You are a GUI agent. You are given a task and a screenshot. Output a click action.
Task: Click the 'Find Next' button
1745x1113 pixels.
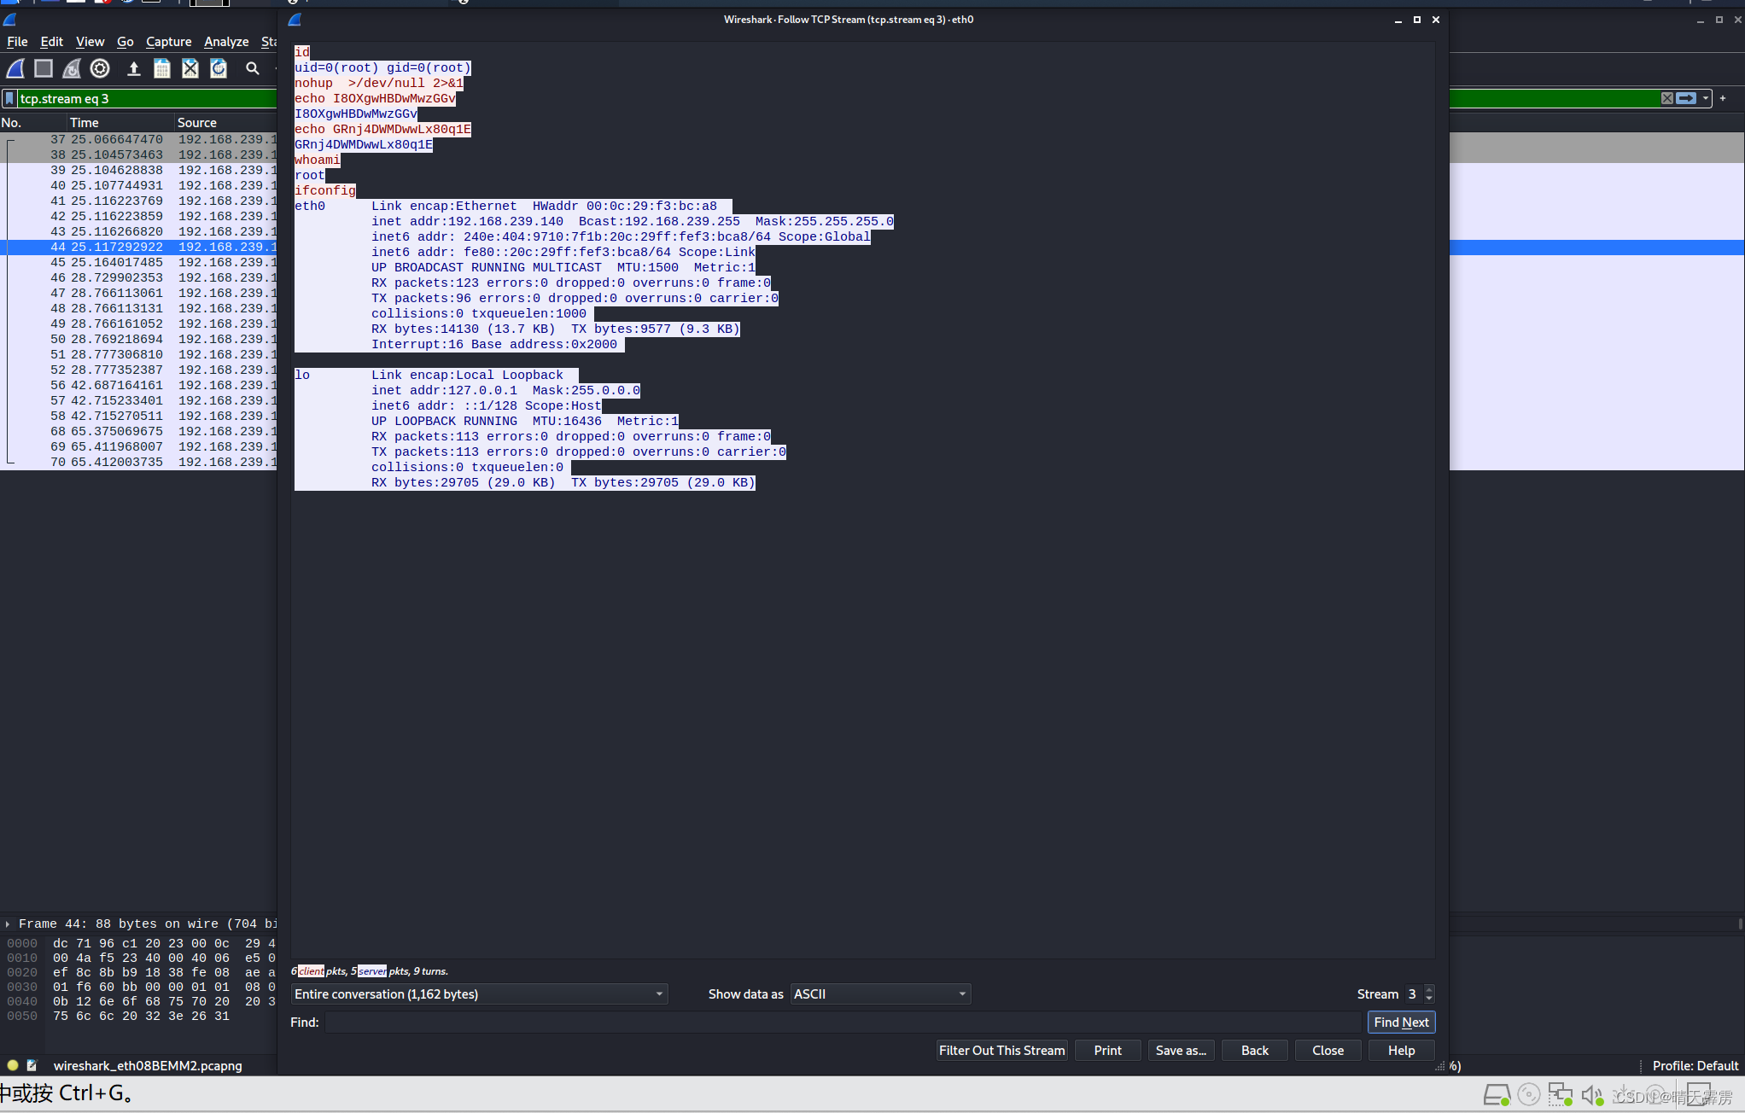point(1400,1022)
